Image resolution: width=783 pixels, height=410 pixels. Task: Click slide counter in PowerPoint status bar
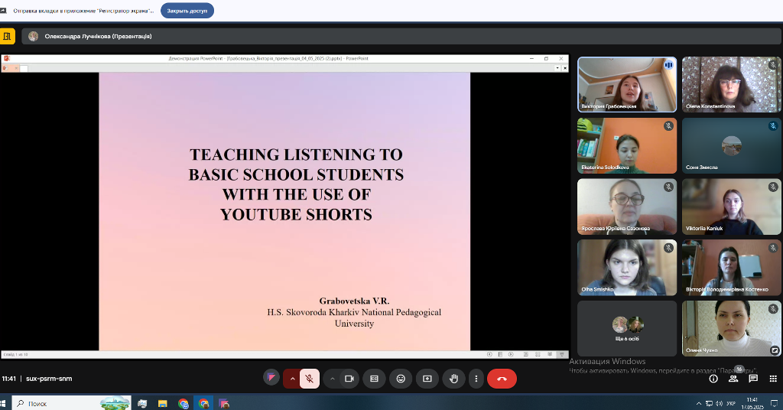pos(15,355)
